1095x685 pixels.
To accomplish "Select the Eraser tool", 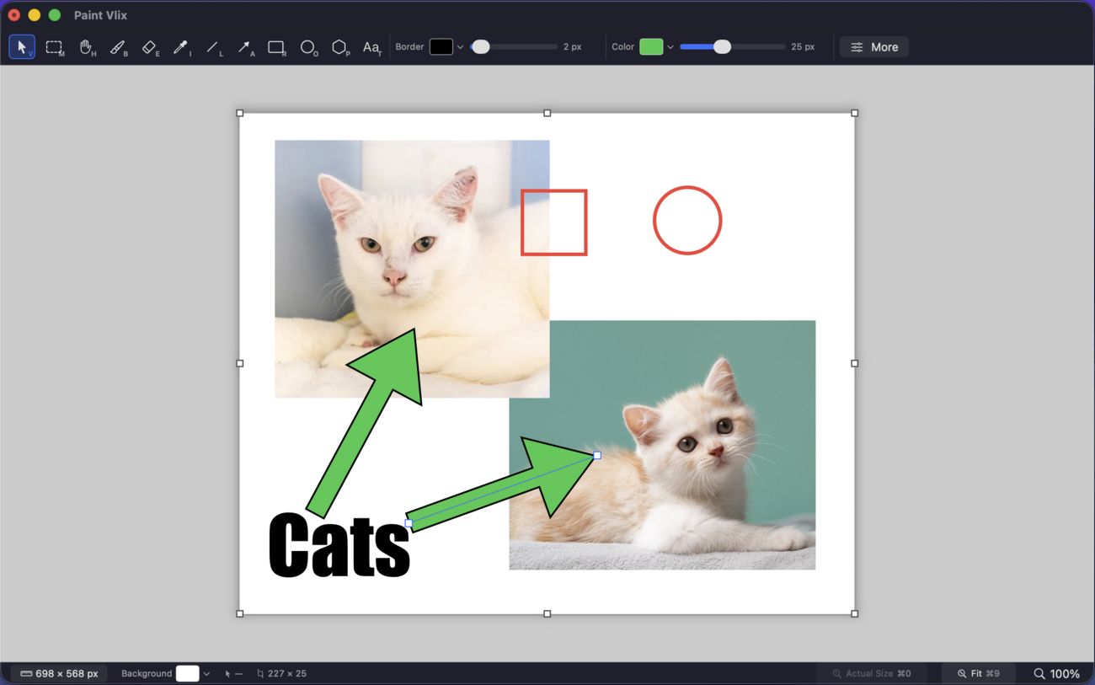I will pyautogui.click(x=150, y=47).
